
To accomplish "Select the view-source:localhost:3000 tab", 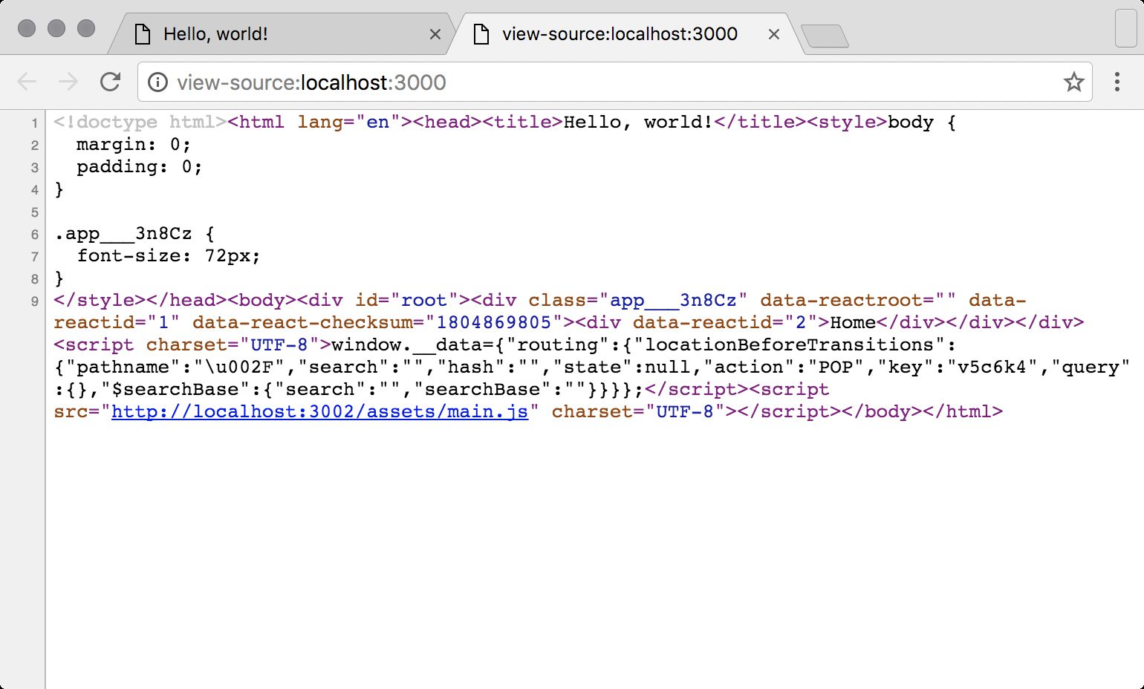I will (x=624, y=34).
